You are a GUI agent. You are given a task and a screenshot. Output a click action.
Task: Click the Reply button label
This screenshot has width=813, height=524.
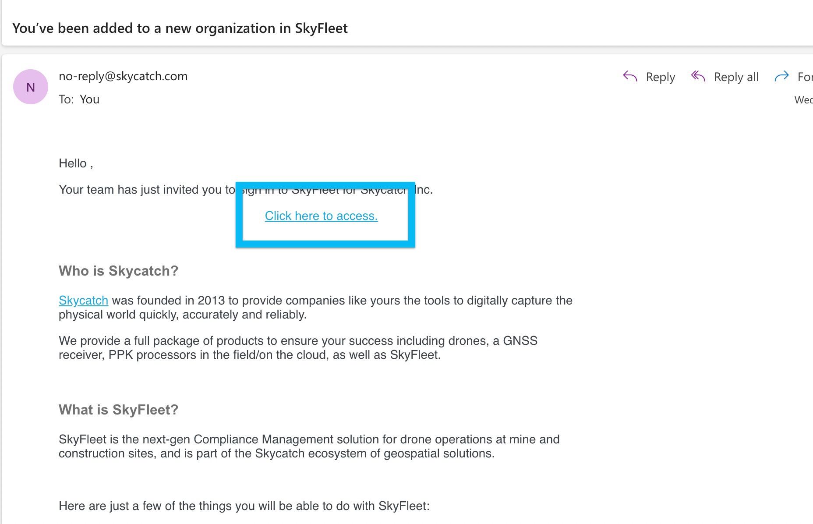tap(661, 77)
